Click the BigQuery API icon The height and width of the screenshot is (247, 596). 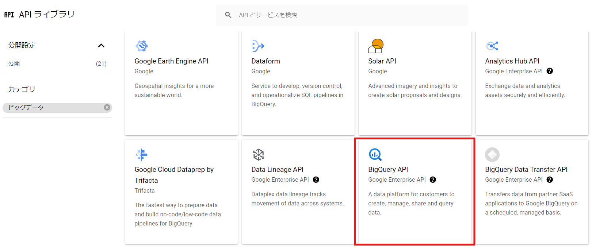tap(375, 155)
